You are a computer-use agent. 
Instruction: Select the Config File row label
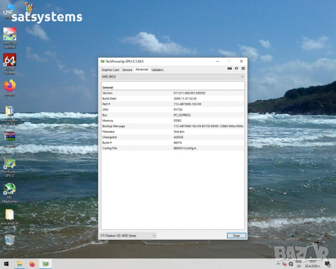pos(110,148)
